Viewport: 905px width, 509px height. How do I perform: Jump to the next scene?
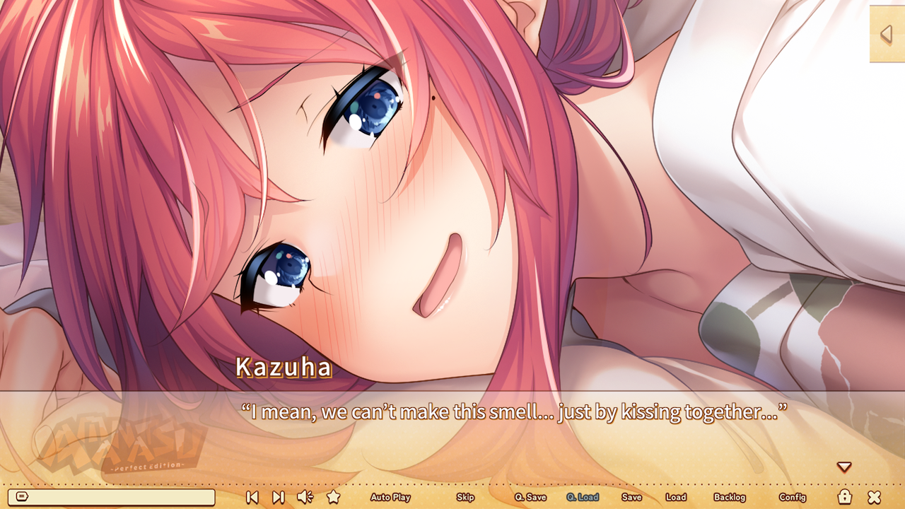click(279, 497)
